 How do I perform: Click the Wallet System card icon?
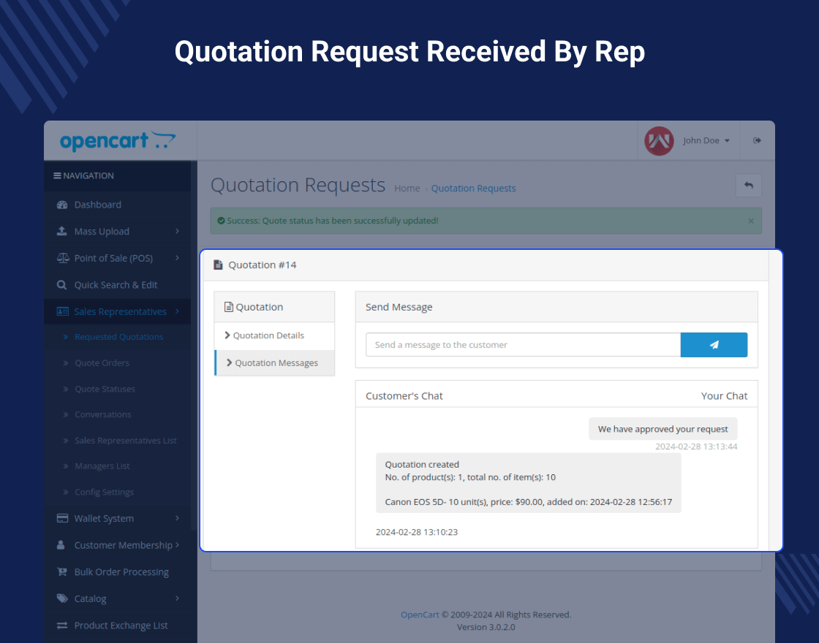click(62, 518)
